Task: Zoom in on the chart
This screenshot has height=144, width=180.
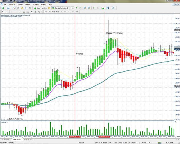Action: [x=85, y=8]
